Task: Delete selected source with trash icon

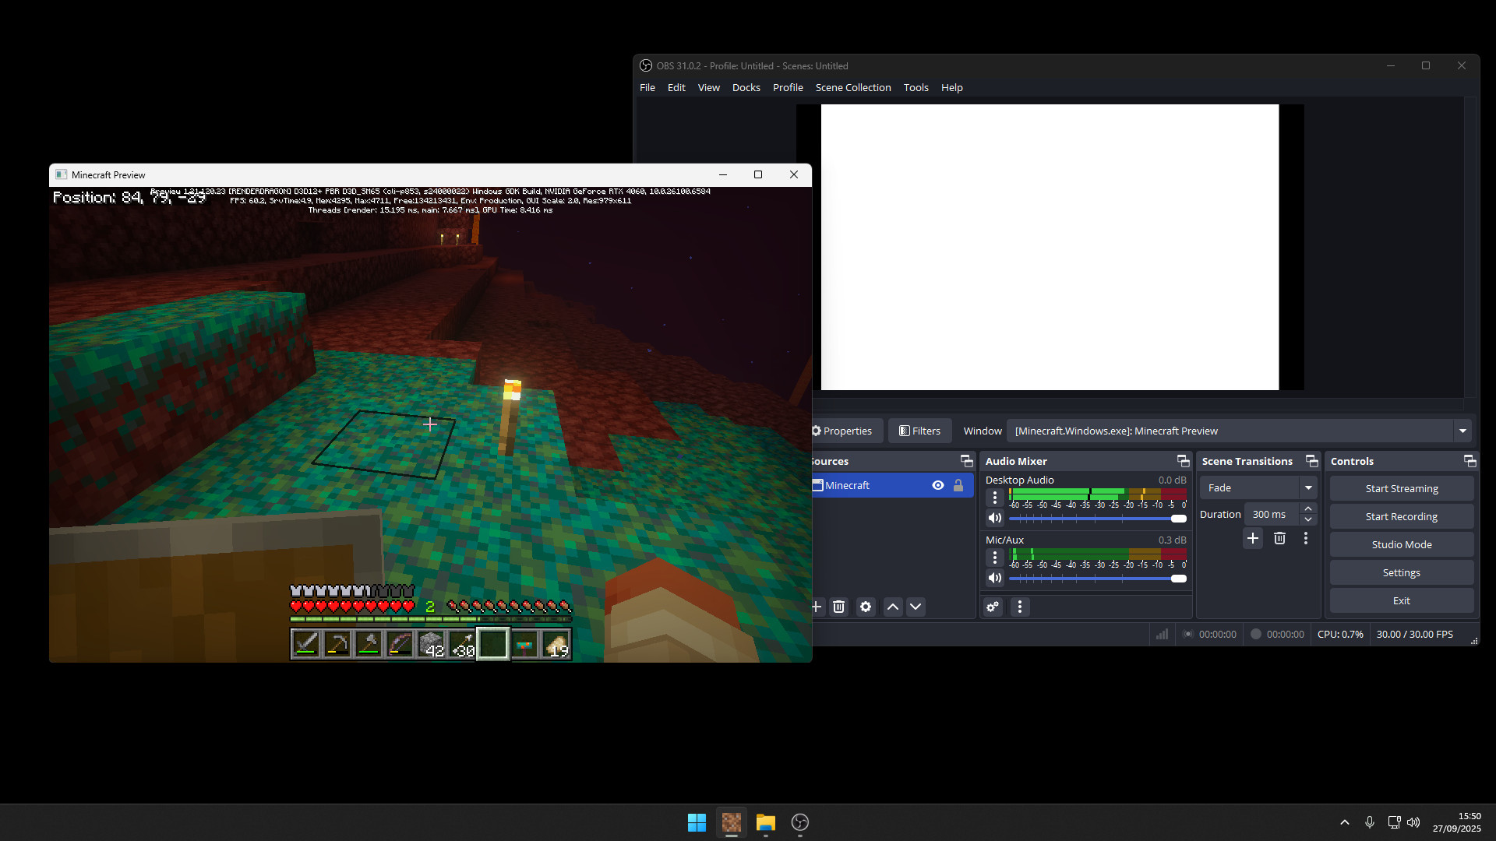Action: pyautogui.click(x=839, y=607)
